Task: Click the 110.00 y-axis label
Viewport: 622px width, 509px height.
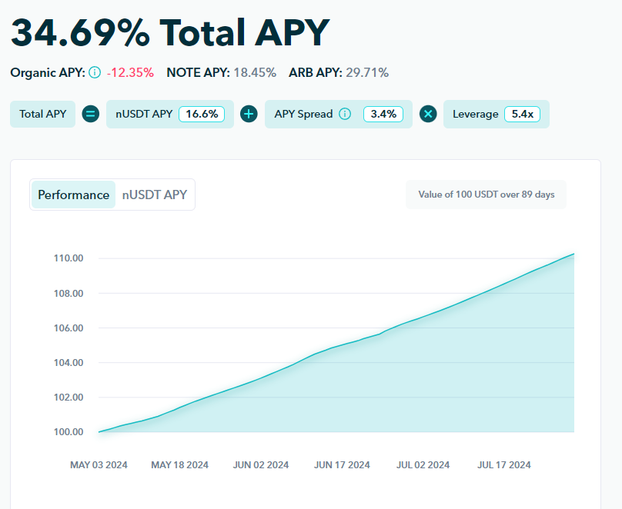Action: coord(69,258)
